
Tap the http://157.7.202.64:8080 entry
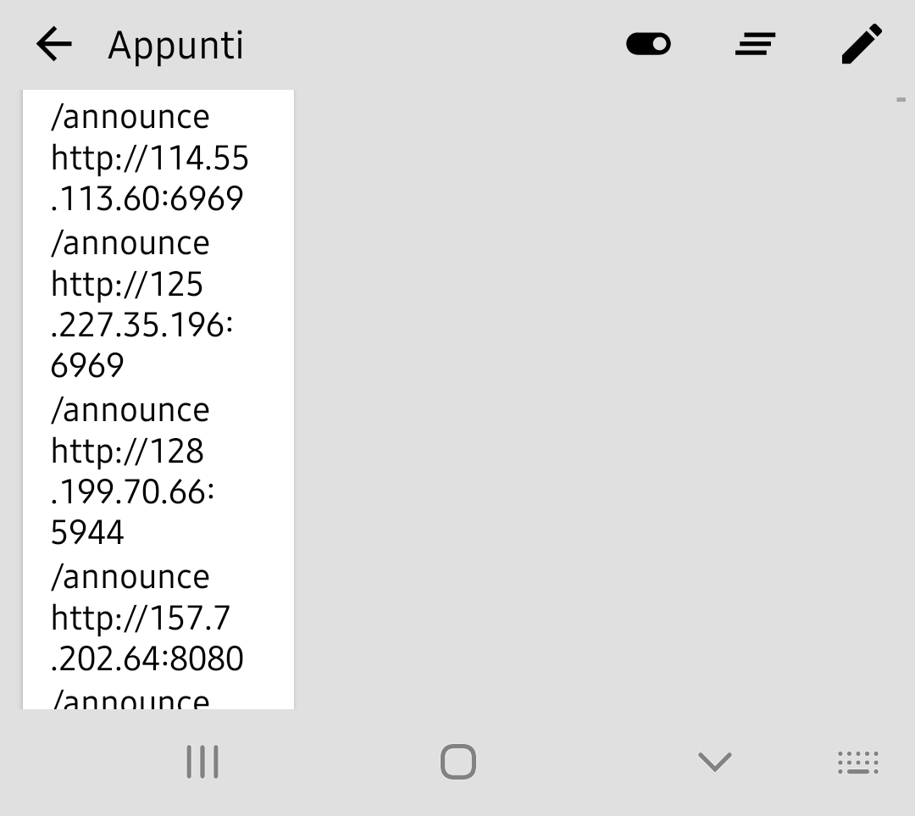(x=147, y=638)
